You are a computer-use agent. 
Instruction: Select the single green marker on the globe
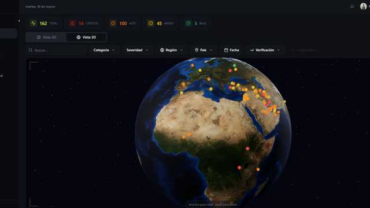coord(234,65)
